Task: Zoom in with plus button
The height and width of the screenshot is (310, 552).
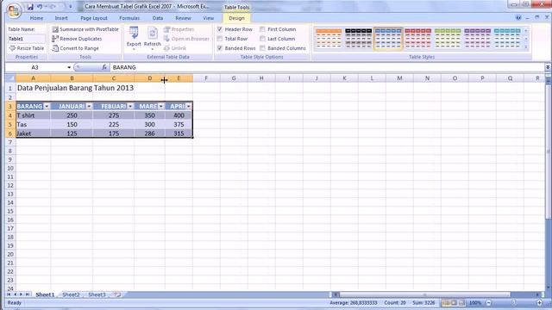Action: click(x=539, y=302)
